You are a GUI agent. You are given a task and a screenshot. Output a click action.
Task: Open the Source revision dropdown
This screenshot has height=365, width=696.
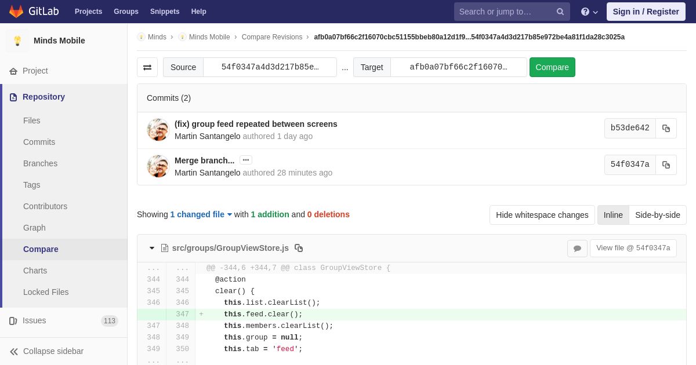click(x=270, y=67)
